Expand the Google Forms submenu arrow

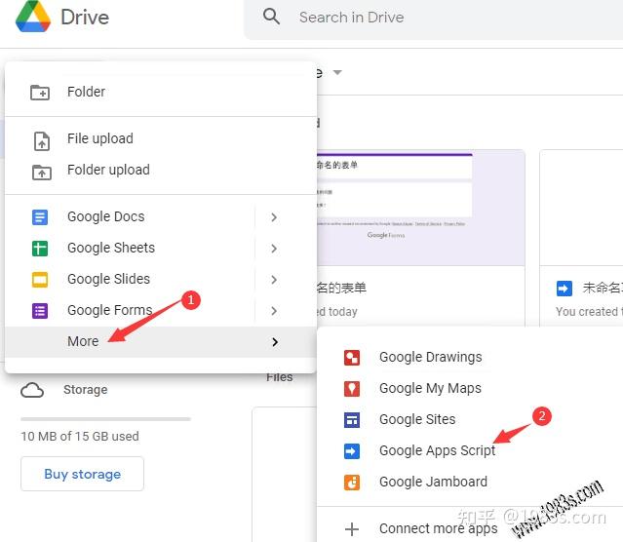[274, 311]
